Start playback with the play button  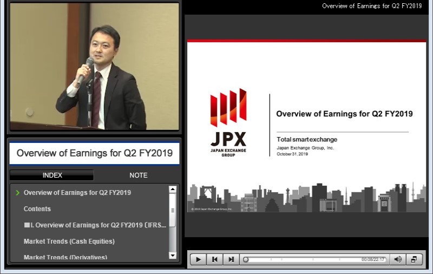[x=198, y=259]
